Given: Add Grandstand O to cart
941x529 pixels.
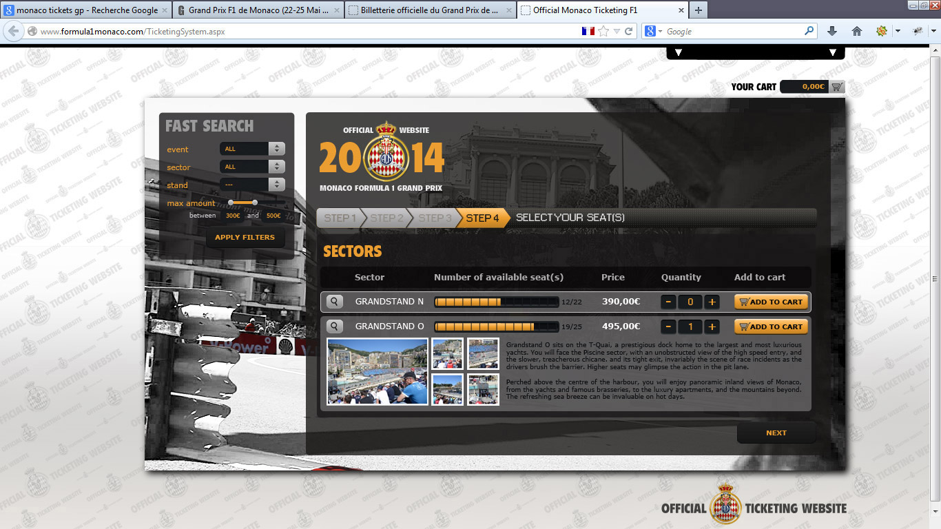Looking at the screenshot, I should point(771,326).
